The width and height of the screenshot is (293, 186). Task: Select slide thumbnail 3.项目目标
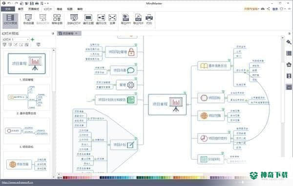pyautogui.click(x=26, y=131)
